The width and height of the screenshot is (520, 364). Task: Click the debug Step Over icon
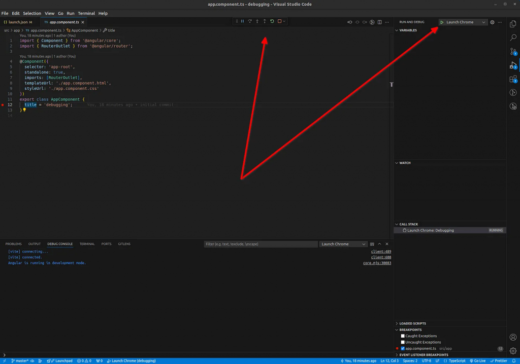[250, 21]
